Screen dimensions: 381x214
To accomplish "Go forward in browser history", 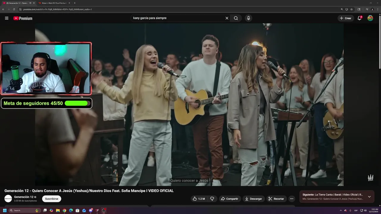I will click(x=8, y=9).
